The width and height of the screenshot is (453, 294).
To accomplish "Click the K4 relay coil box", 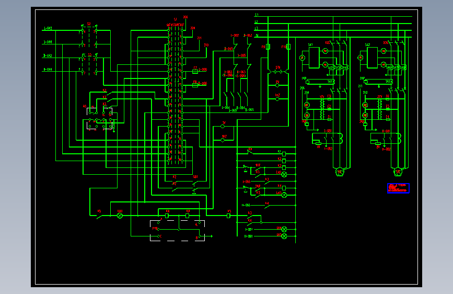I will (x=284, y=188).
